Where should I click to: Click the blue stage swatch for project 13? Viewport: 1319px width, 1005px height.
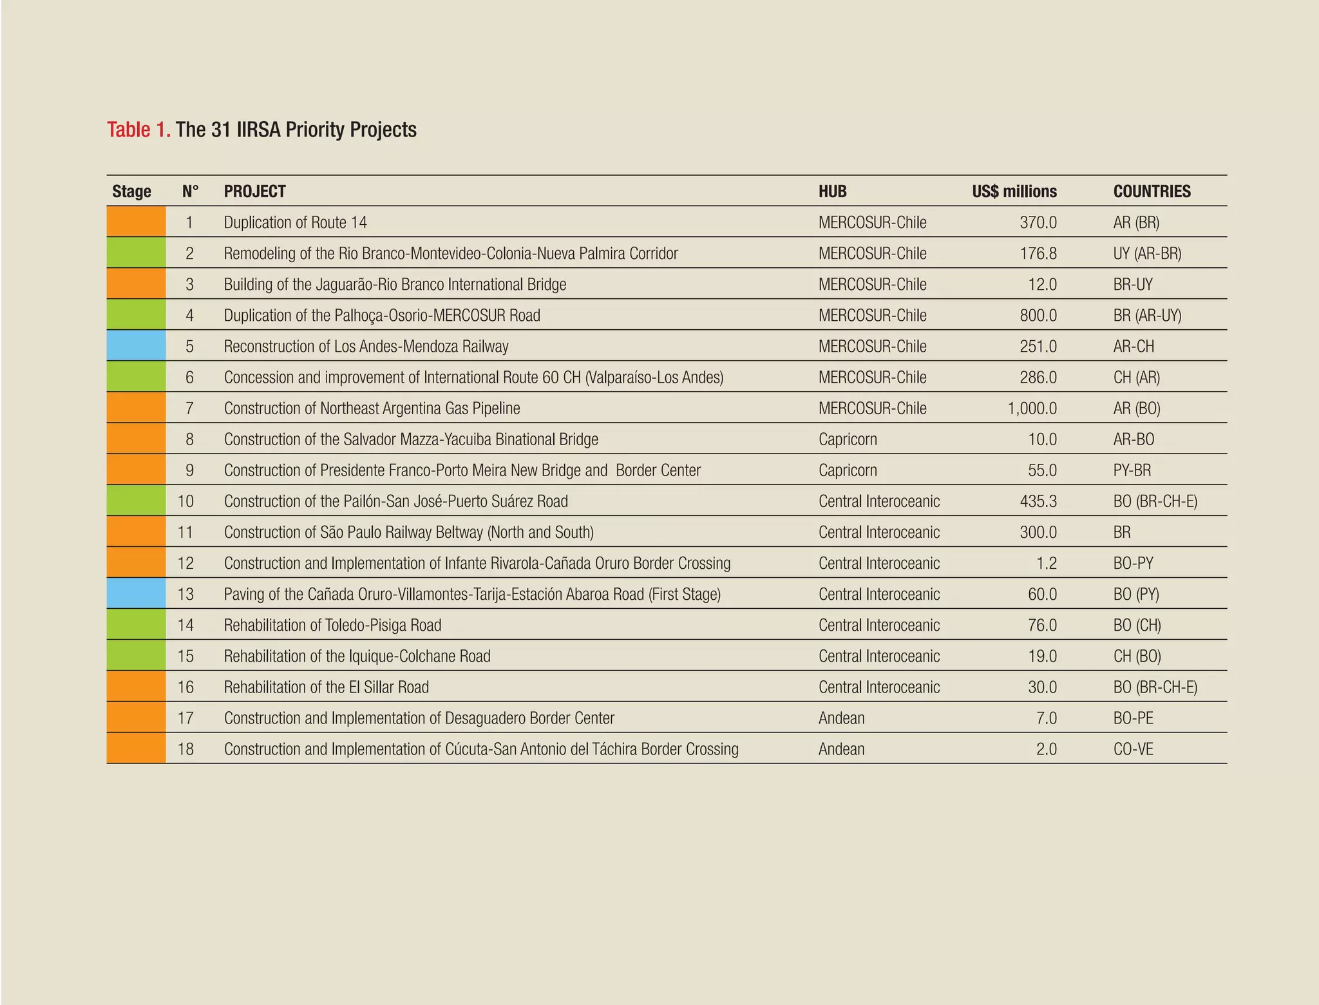pos(136,594)
